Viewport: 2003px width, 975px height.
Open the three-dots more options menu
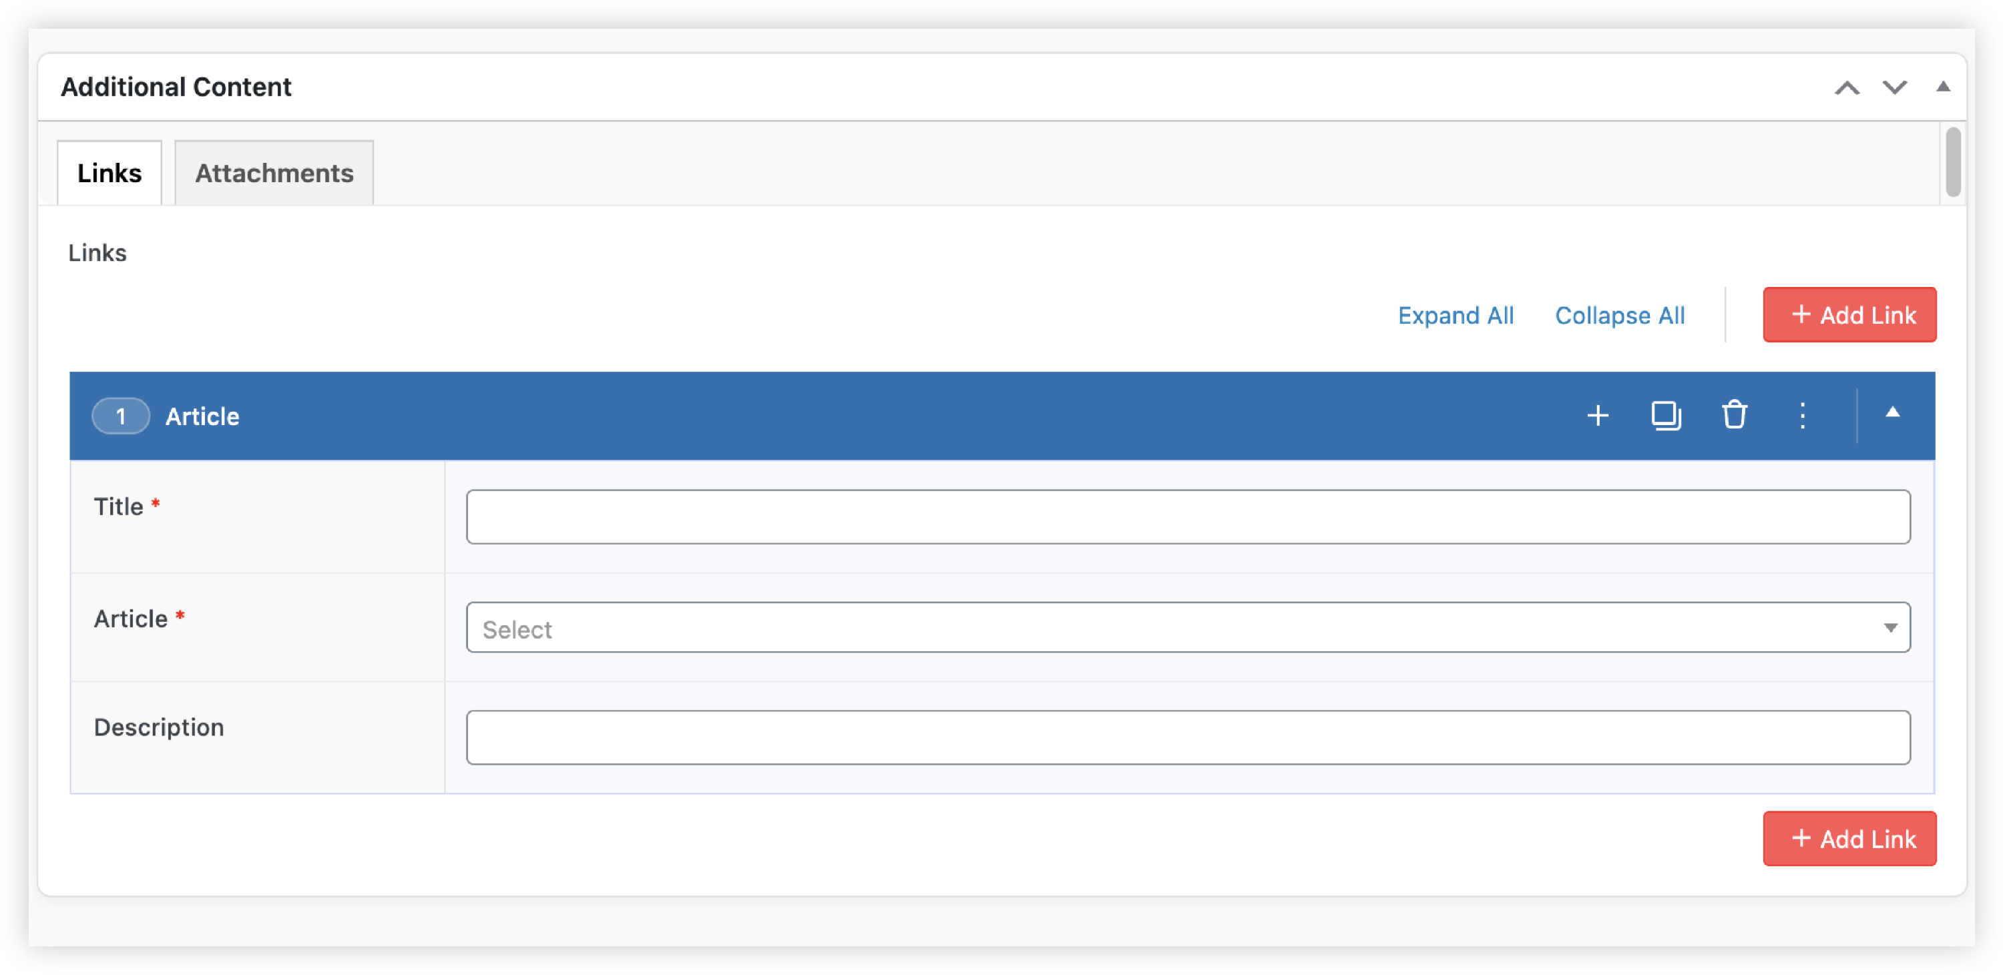pos(1803,416)
